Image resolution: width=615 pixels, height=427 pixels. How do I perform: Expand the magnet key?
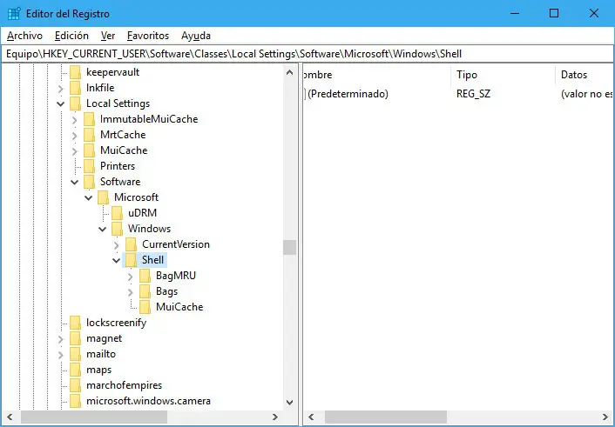tap(60, 340)
